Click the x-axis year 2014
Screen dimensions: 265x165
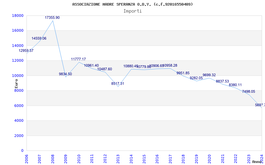click(131, 159)
